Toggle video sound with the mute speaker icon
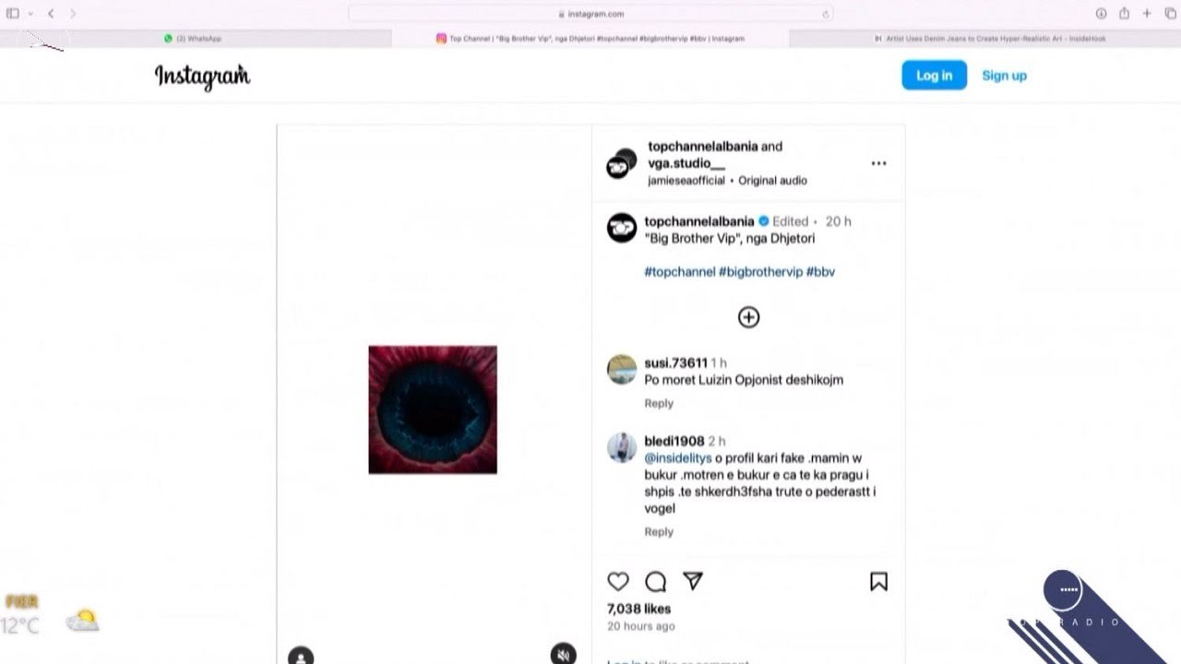 click(x=563, y=654)
